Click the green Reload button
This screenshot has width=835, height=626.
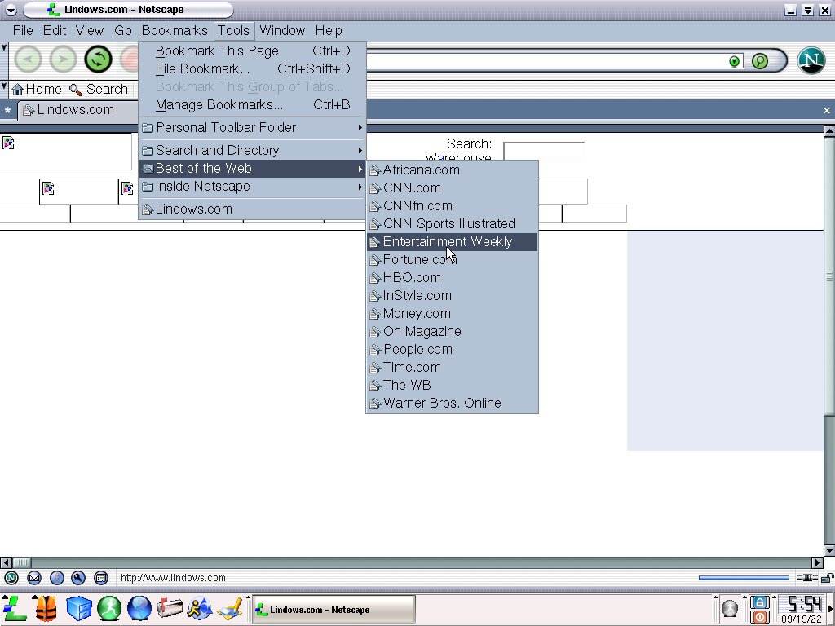[98, 60]
